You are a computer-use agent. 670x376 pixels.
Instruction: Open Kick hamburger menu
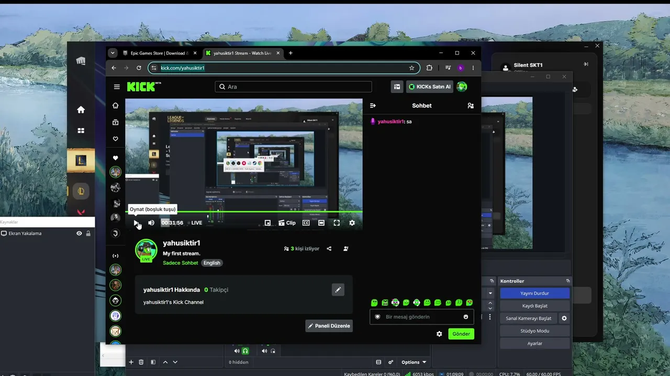coord(117,87)
